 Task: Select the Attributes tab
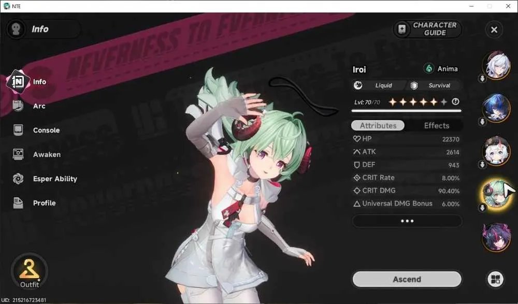(378, 125)
